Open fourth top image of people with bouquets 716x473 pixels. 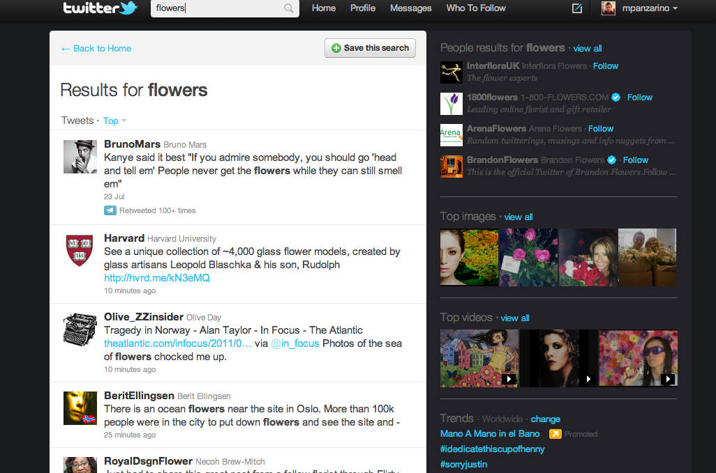(647, 257)
